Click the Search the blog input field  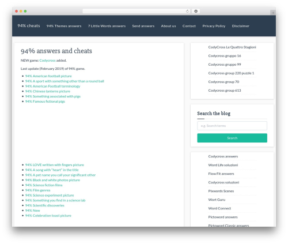click(x=232, y=126)
